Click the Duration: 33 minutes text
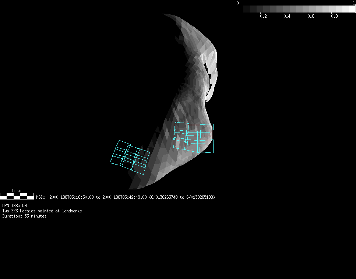Viewport: 356px width, 279px height. (24, 216)
